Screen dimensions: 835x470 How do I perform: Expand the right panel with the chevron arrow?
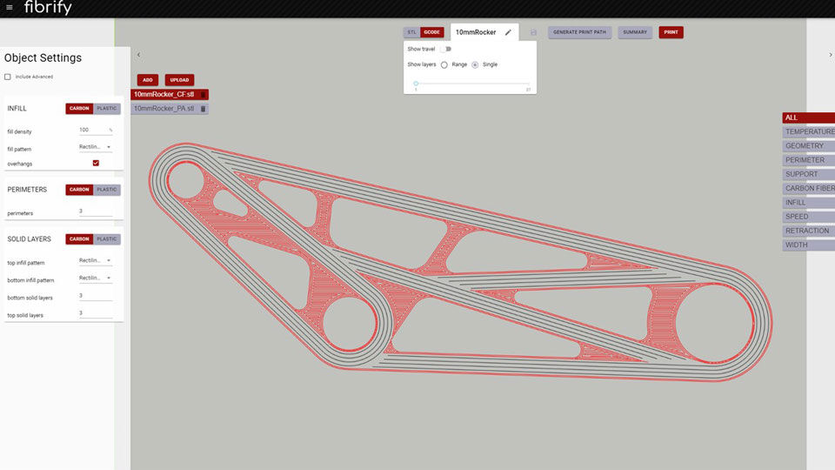coord(830,55)
